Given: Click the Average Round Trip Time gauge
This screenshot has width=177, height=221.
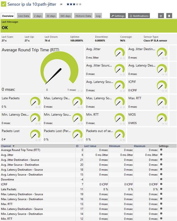Looking at the screenshot, I should 59,68.
